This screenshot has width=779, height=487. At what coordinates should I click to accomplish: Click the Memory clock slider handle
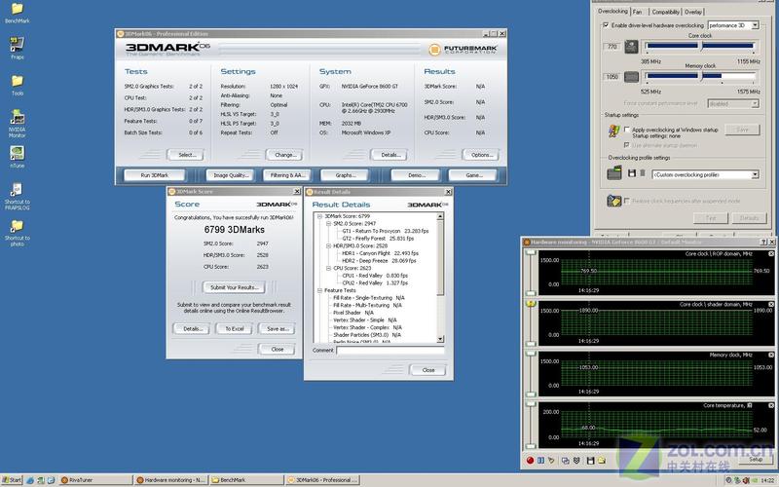[700, 76]
